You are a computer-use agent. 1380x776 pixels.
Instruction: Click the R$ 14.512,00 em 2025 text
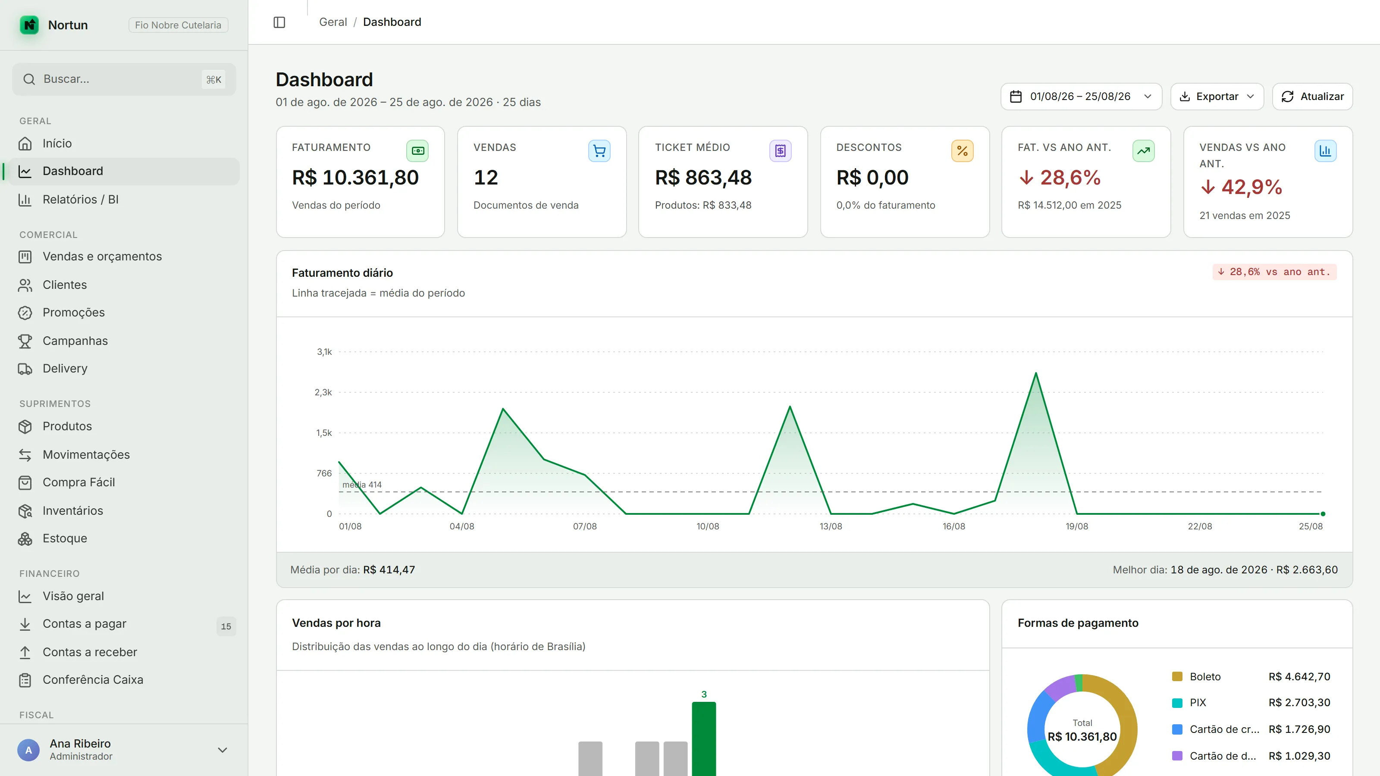click(1069, 205)
